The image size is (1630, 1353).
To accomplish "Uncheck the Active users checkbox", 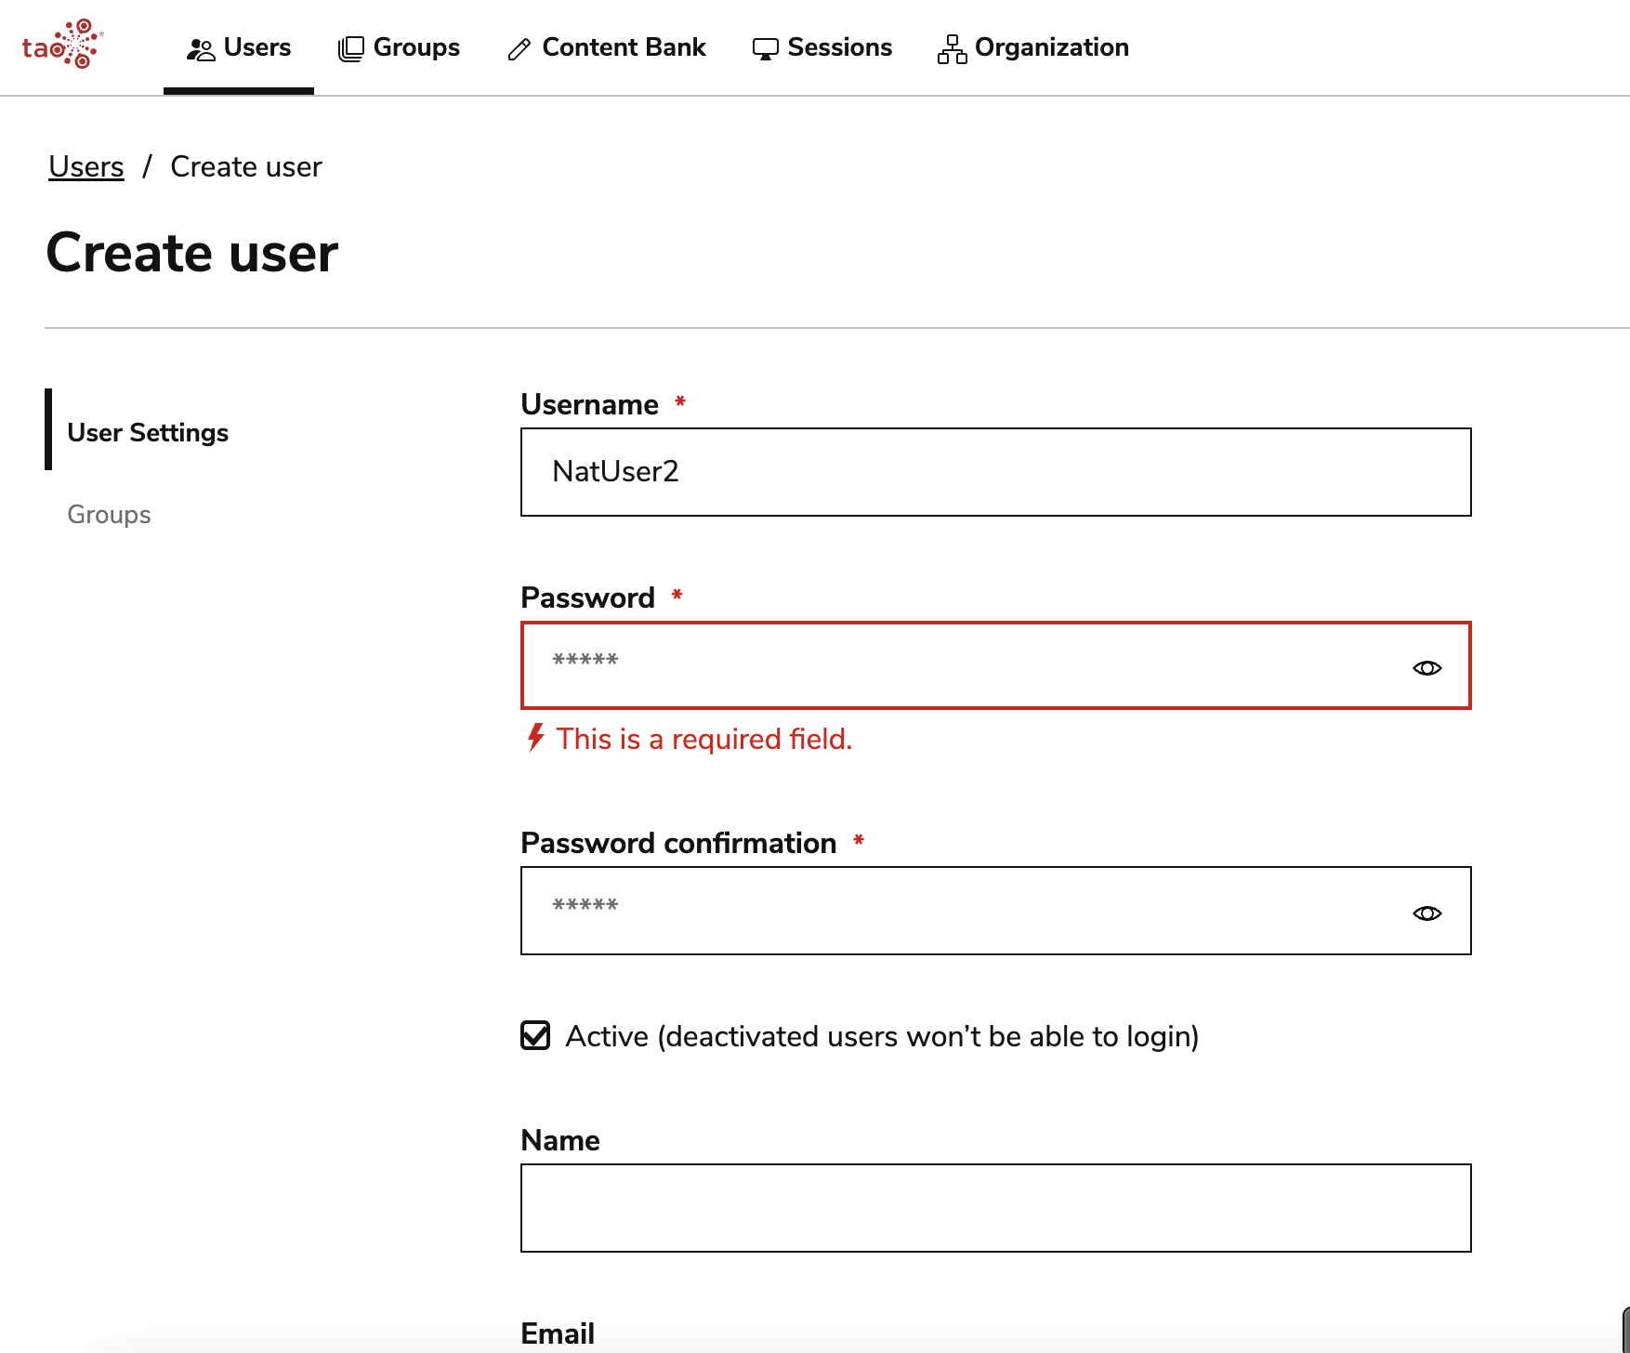I will pos(535,1035).
